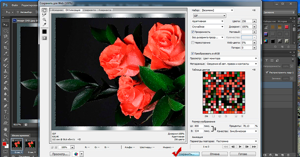Click the Просмотр preview button

[60, 154]
